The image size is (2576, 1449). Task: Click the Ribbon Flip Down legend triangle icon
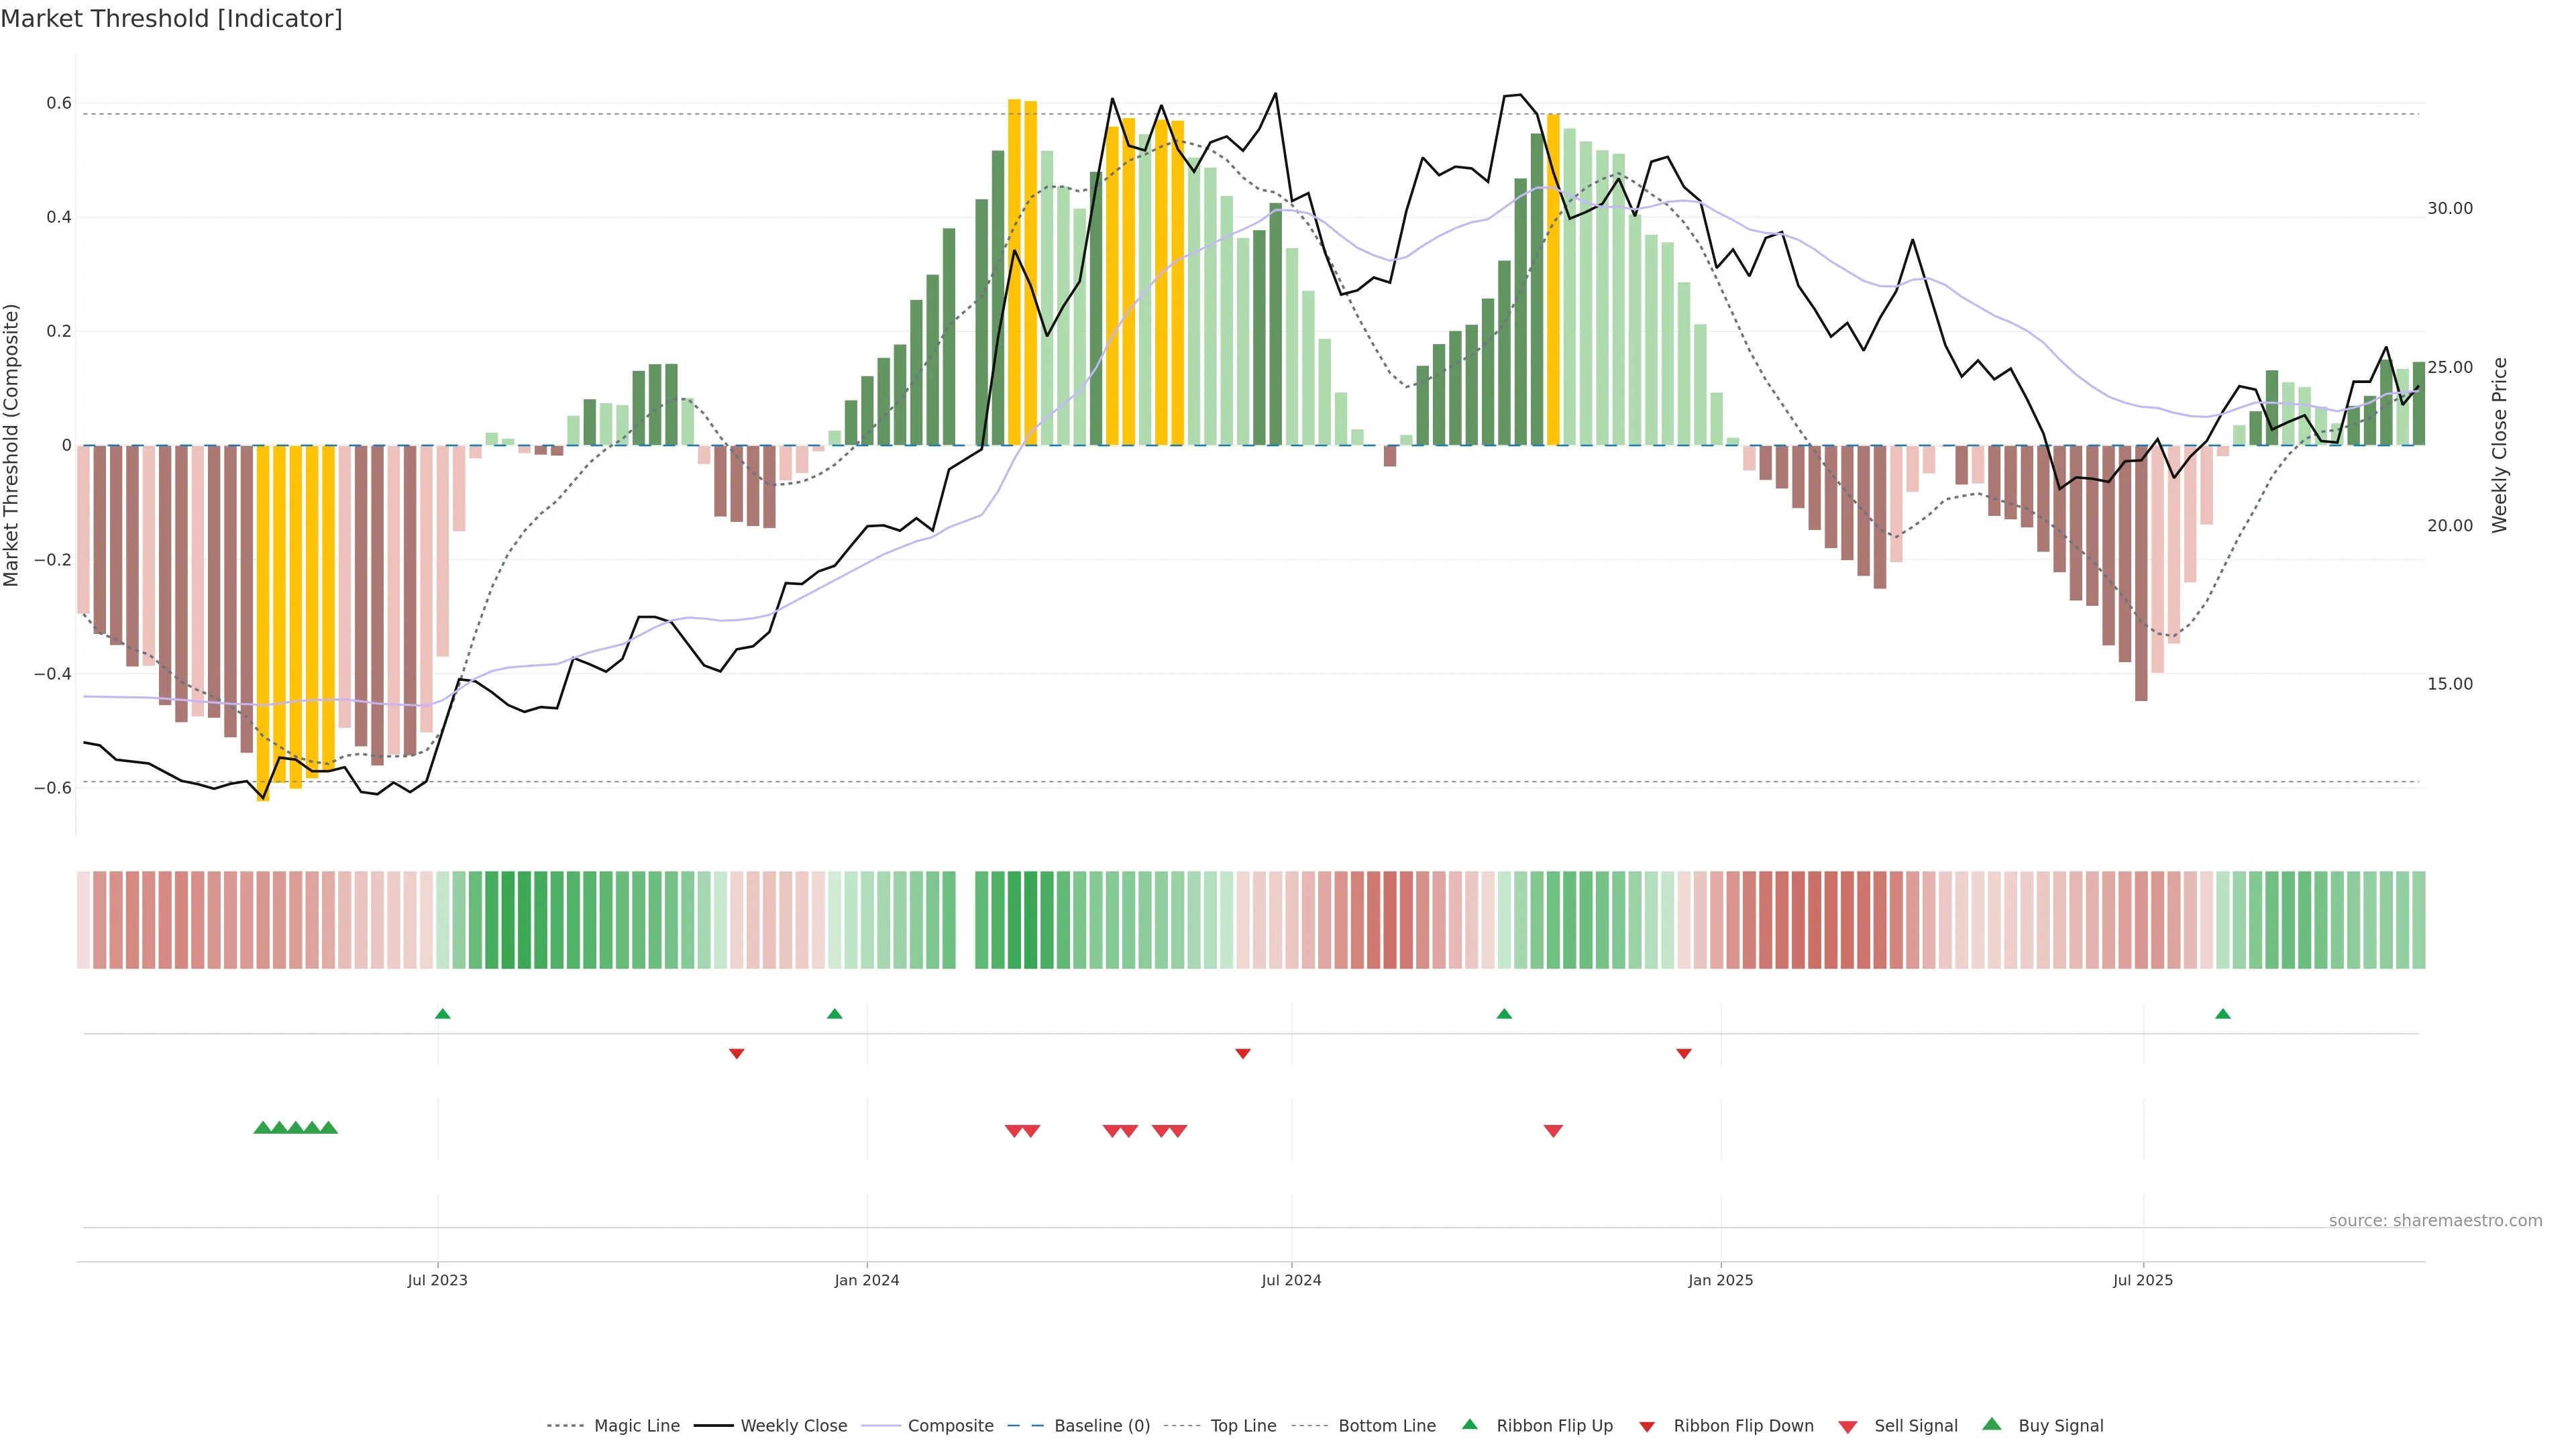pos(1647,1427)
